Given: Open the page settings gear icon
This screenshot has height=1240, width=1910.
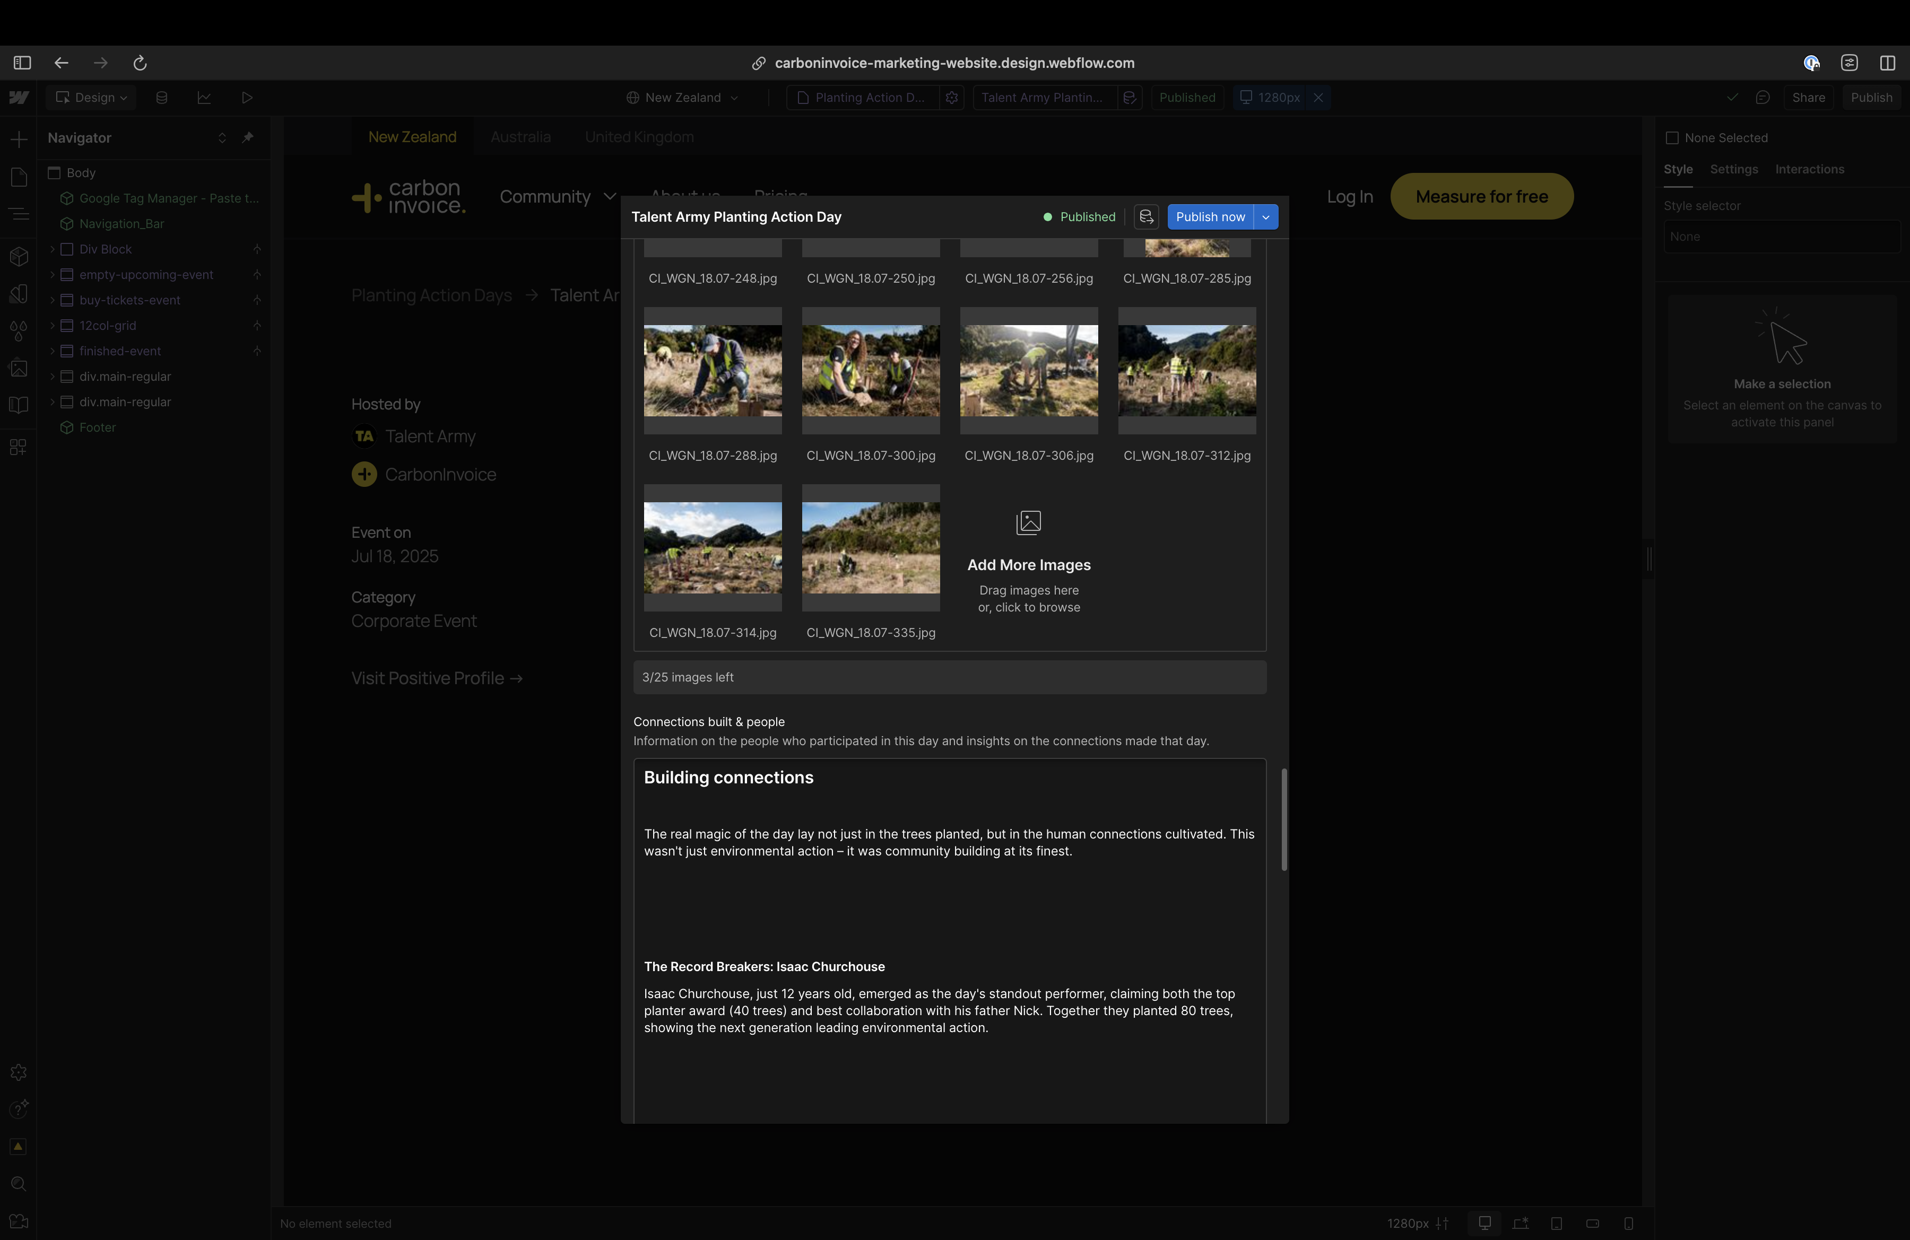Looking at the screenshot, I should pyautogui.click(x=952, y=97).
